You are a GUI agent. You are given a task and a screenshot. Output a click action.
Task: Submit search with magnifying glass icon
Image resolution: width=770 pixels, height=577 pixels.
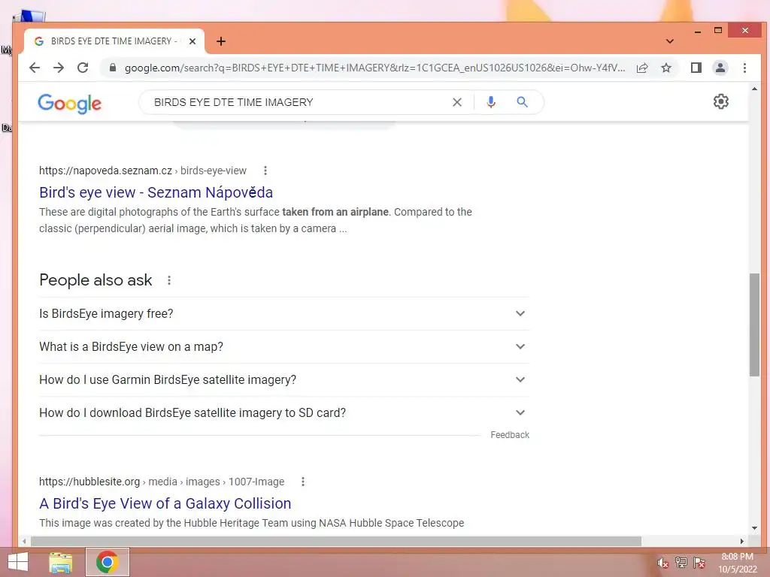point(522,102)
